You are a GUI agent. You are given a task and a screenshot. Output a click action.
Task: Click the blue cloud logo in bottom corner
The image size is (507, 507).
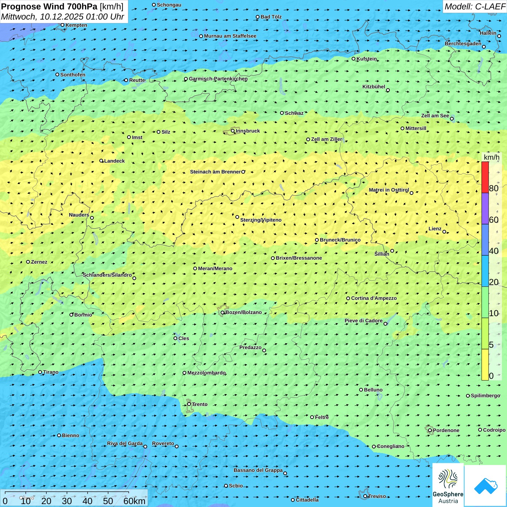point(486,486)
